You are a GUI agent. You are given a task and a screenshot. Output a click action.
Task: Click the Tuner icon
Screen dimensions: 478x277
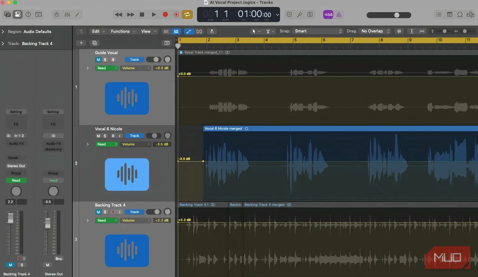(x=300, y=14)
